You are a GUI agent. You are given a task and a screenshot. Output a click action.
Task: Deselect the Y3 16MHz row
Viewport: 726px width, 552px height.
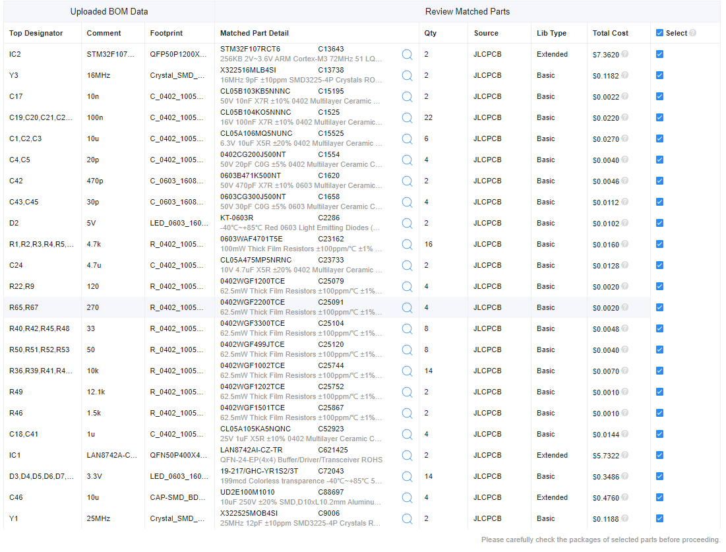(660, 75)
